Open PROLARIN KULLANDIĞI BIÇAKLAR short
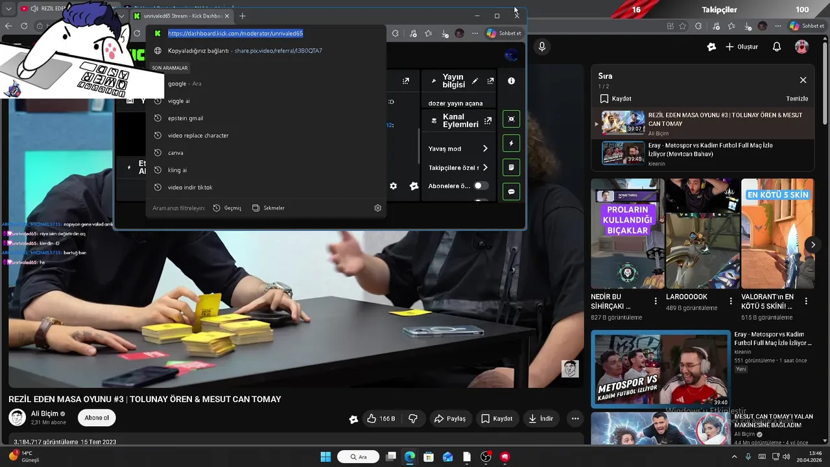Viewport: 830px width, 467px height. click(x=628, y=234)
